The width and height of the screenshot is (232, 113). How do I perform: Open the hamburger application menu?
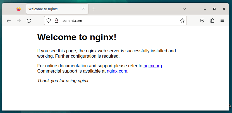click(x=222, y=20)
